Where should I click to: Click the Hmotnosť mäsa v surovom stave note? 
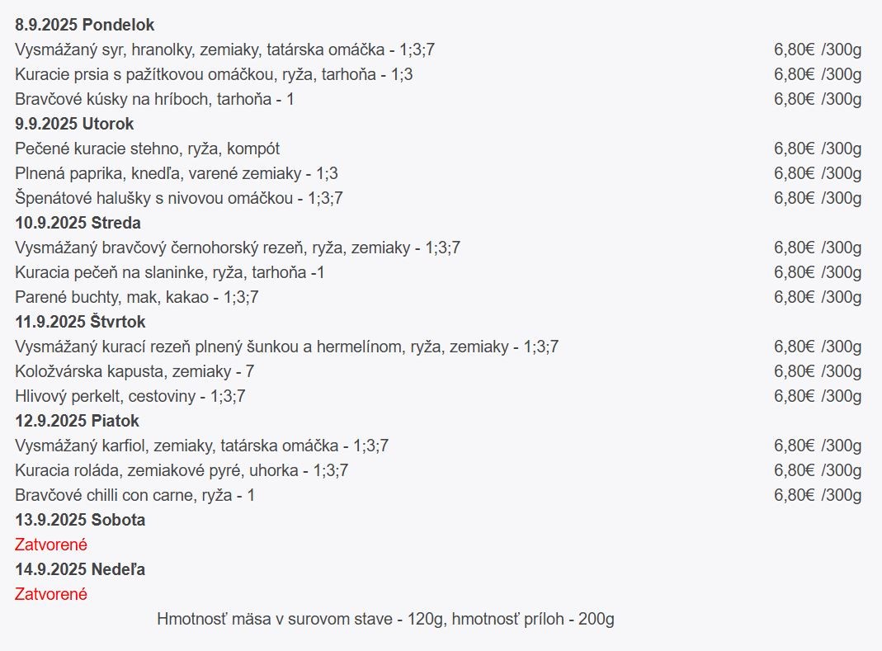385,619
